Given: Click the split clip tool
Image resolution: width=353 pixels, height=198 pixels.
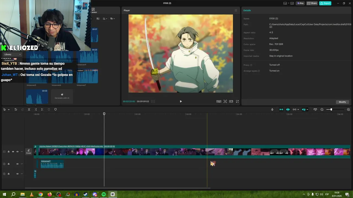Looking at the screenshot, I should tap(29, 109).
